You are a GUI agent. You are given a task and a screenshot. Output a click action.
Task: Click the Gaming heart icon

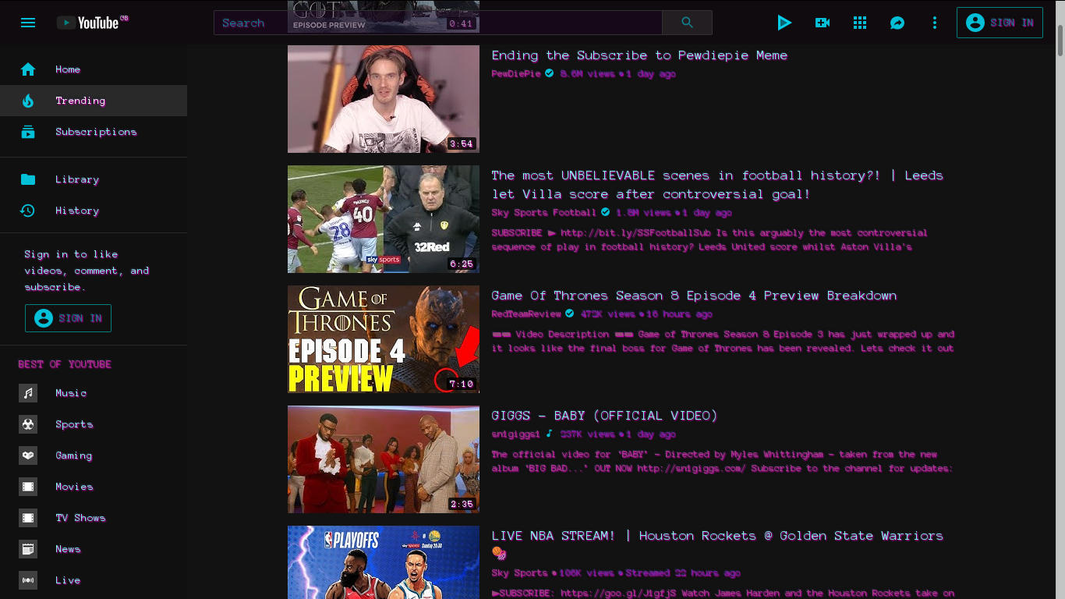pyautogui.click(x=28, y=455)
